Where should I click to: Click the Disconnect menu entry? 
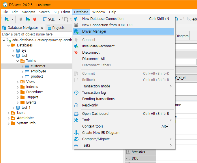(x=123, y=53)
